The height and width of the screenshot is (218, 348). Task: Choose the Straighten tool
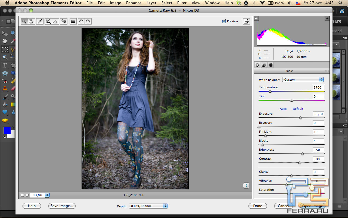tap(55, 22)
